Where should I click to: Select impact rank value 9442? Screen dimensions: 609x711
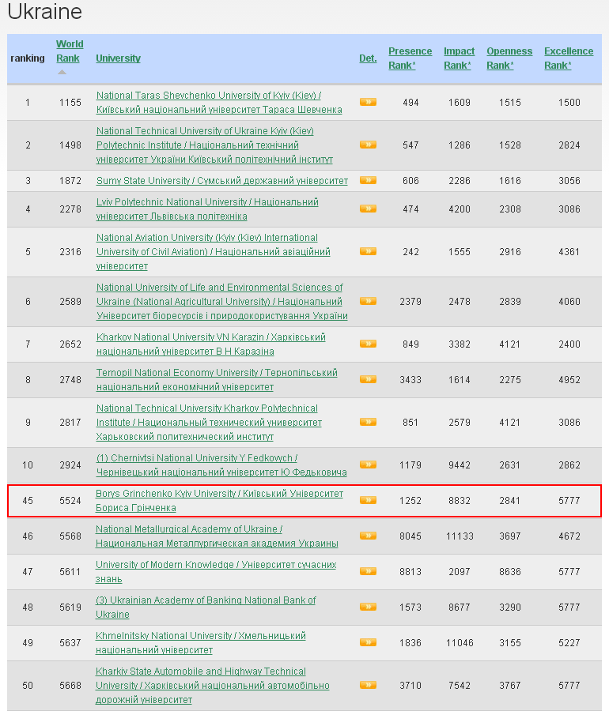(460, 465)
